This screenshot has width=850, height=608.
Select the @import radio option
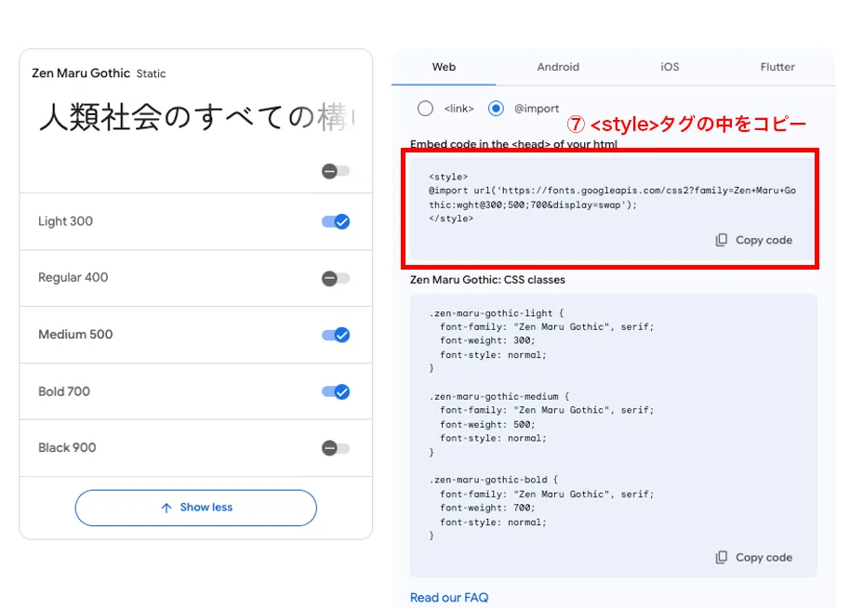click(496, 109)
